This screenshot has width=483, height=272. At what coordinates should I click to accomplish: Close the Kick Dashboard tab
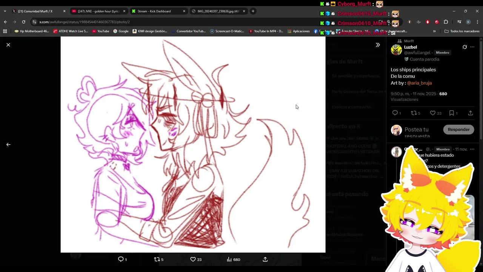point(184,11)
